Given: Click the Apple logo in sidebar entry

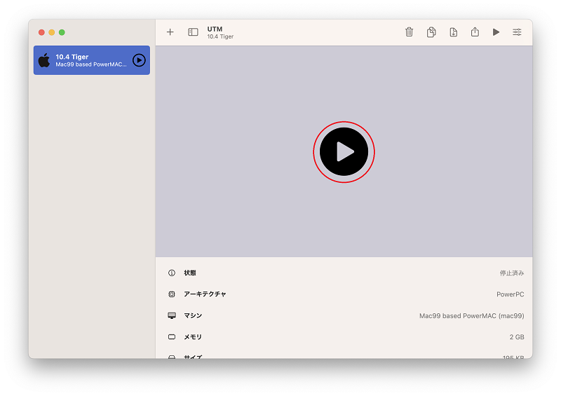Looking at the screenshot, I should click(x=44, y=60).
